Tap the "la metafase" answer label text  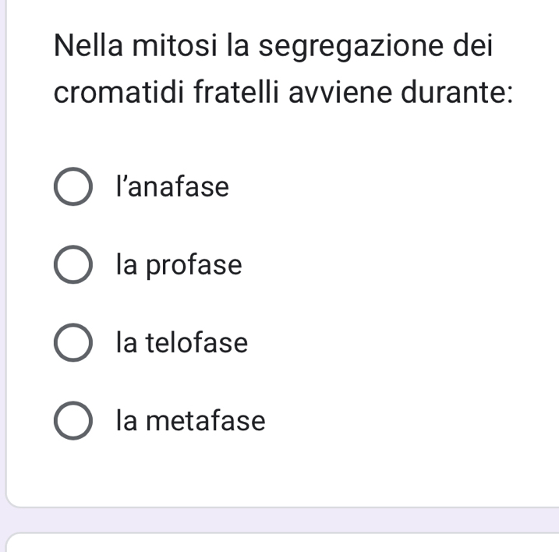[190, 422]
